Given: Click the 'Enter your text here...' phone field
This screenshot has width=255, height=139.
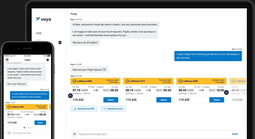Looking at the screenshot, I should (28, 133).
